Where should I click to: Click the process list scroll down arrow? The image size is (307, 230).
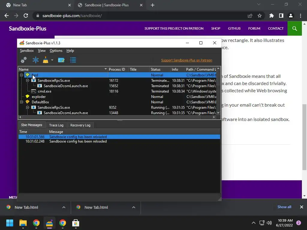tap(218, 113)
